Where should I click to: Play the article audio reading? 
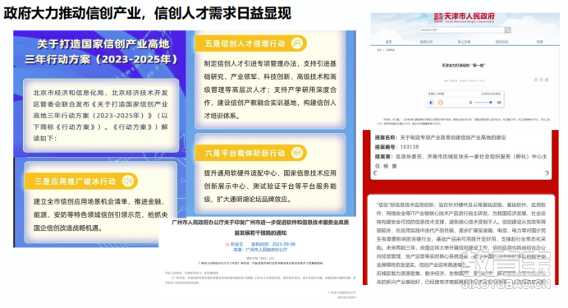(x=431, y=103)
